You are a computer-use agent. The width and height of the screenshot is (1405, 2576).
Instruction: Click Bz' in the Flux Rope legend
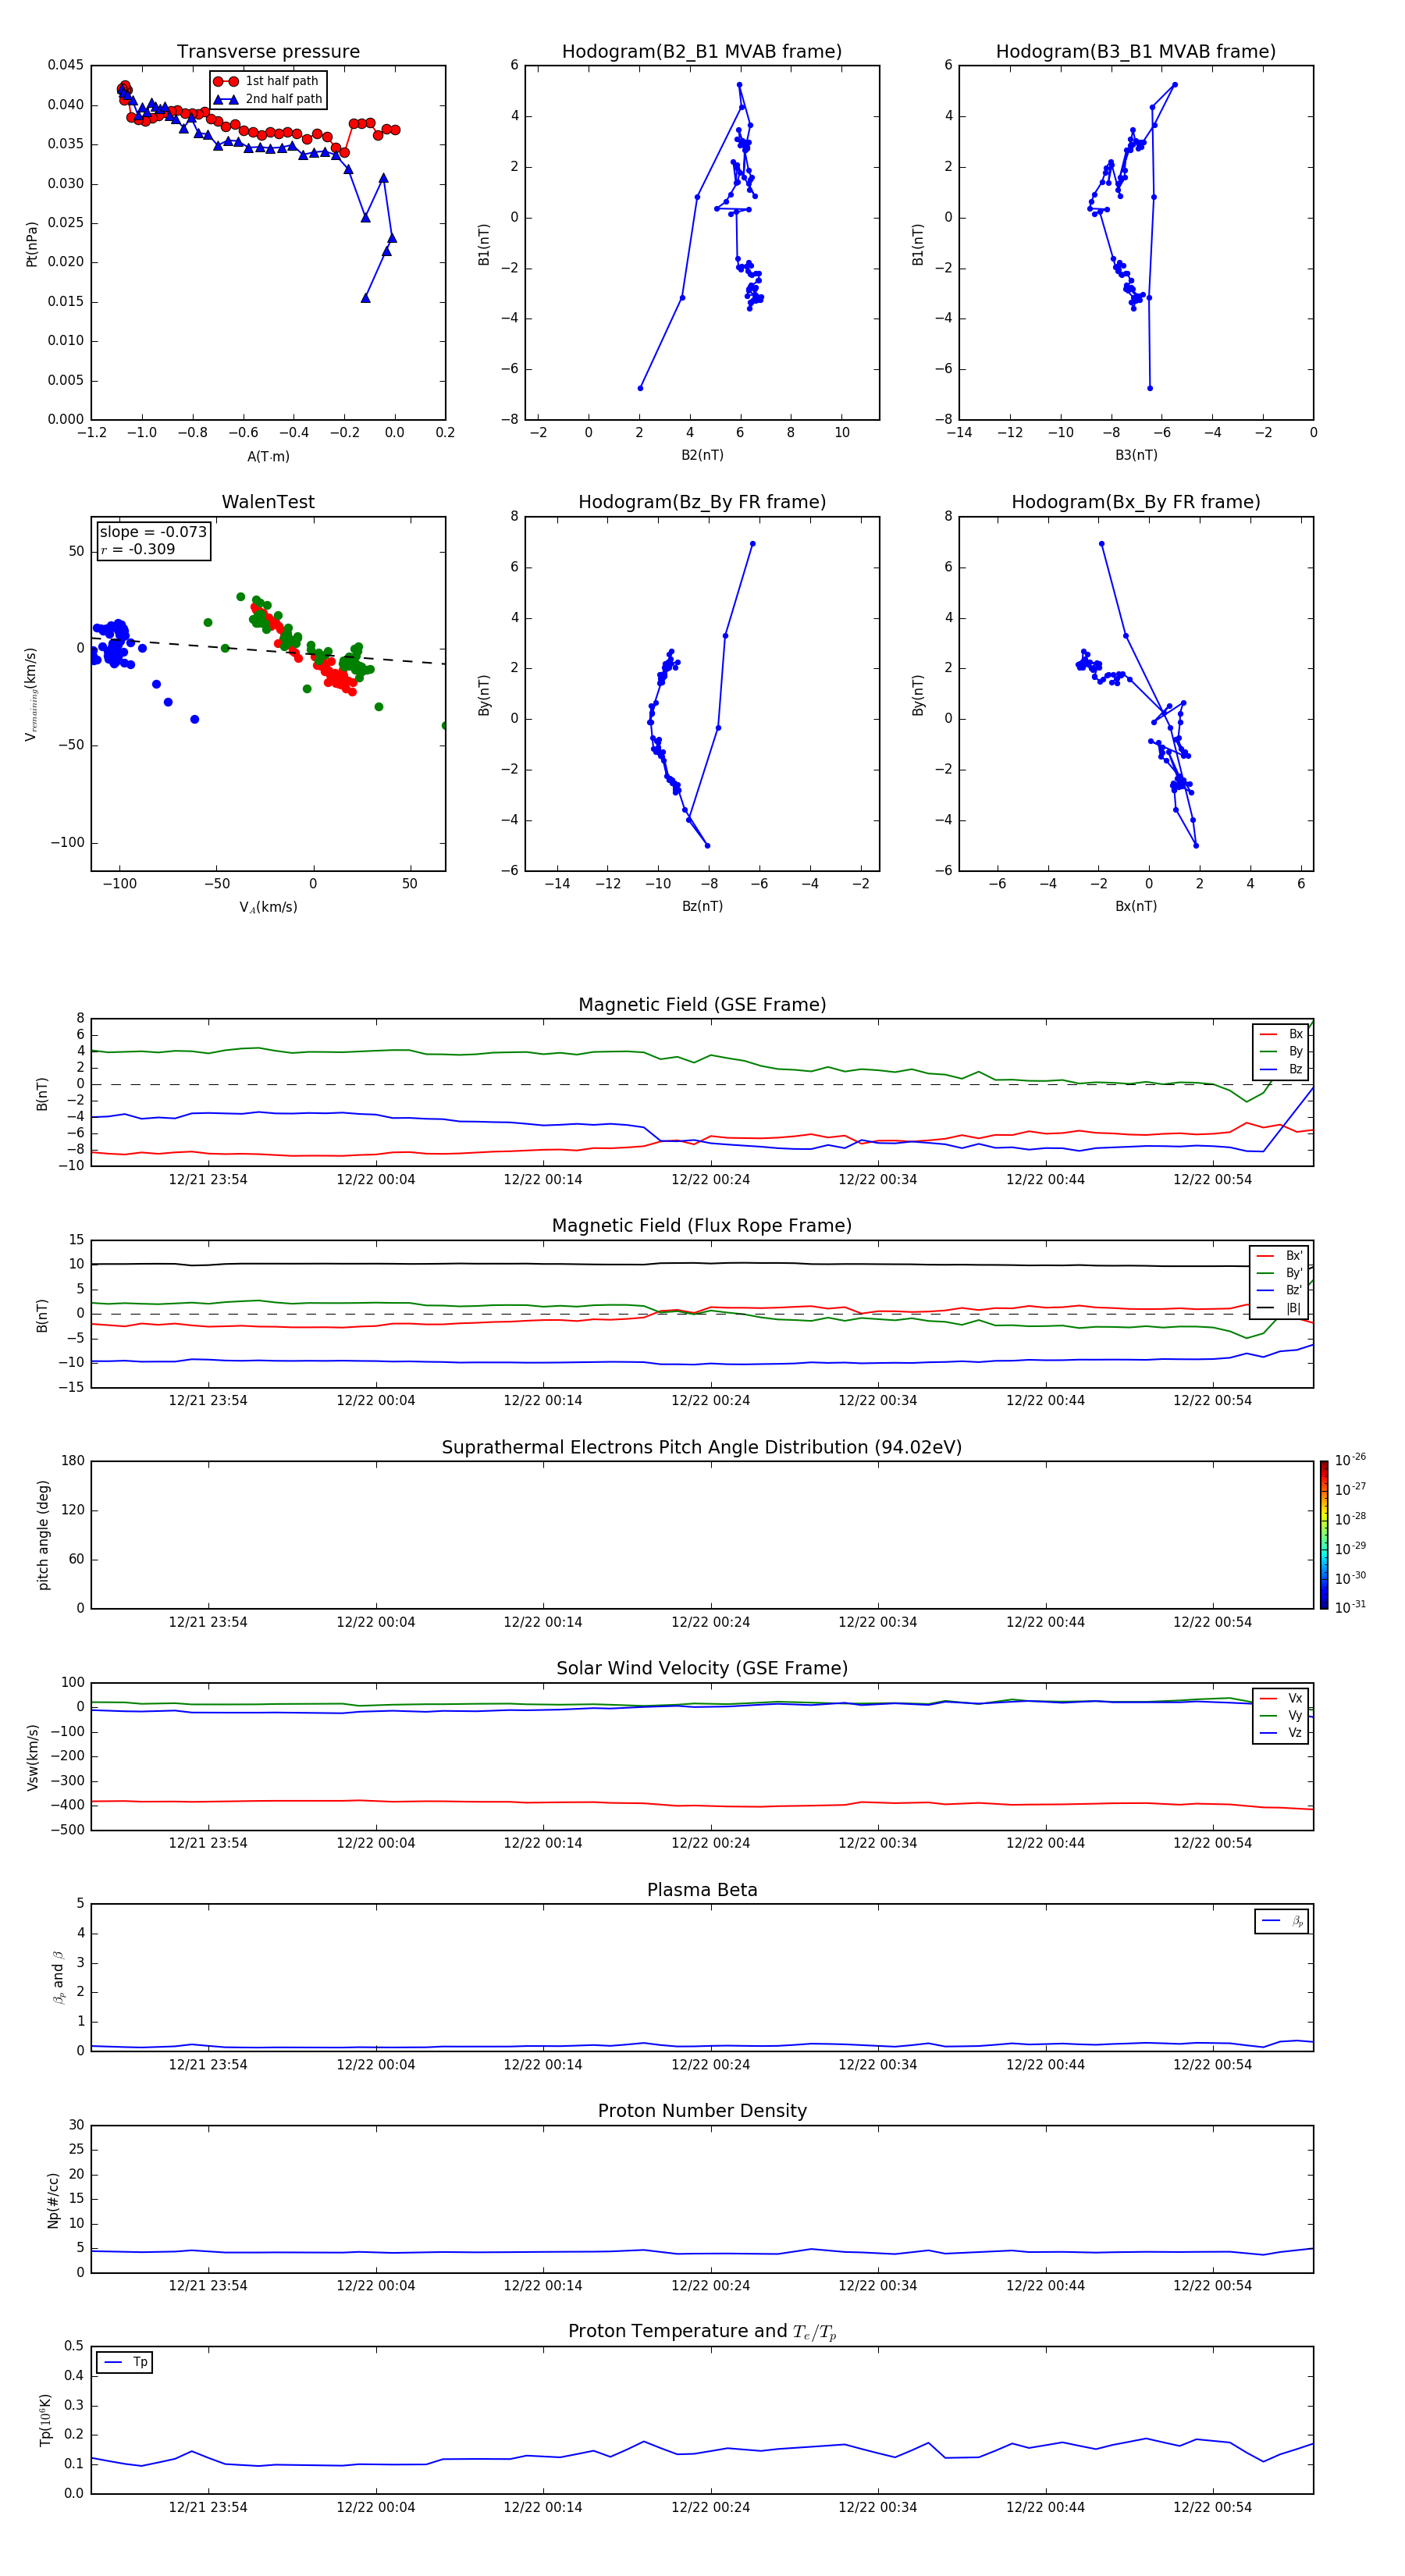tap(1280, 1291)
